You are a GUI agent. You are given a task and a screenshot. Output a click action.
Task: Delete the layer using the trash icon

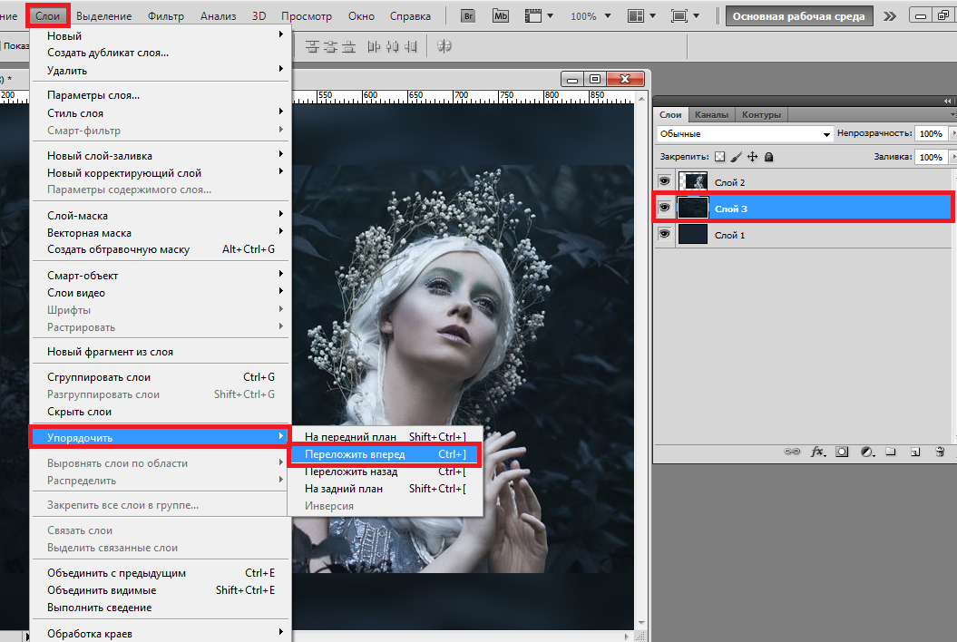[940, 451]
